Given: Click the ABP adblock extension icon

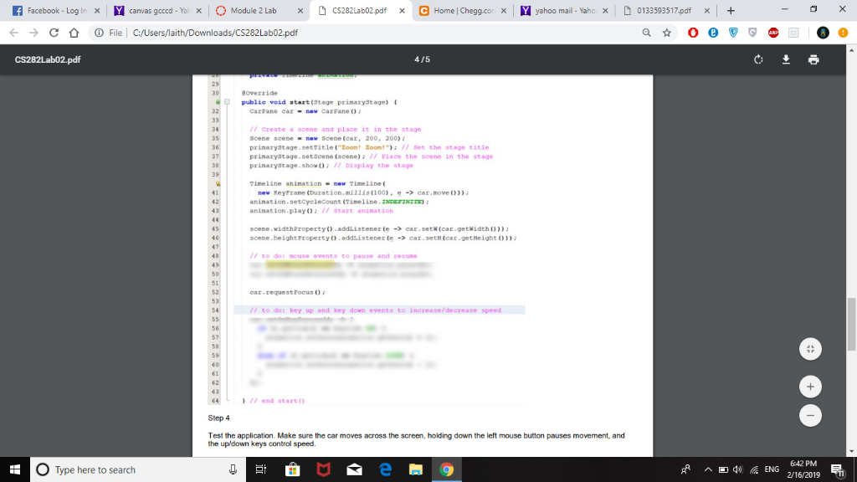Looking at the screenshot, I should click(772, 33).
